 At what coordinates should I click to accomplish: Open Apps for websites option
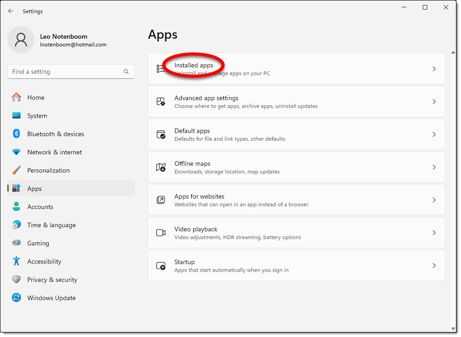click(296, 200)
